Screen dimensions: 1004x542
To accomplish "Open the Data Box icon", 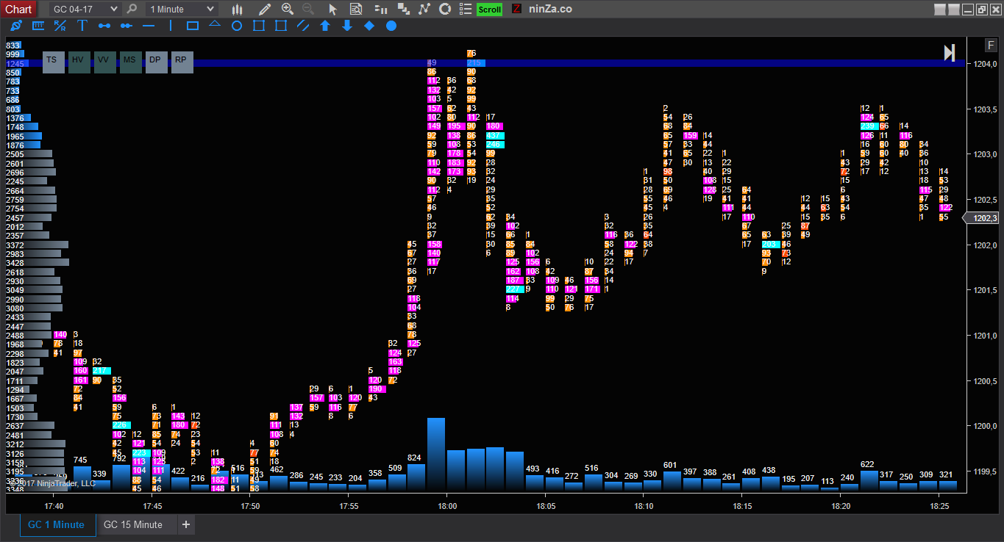I will [x=356, y=10].
